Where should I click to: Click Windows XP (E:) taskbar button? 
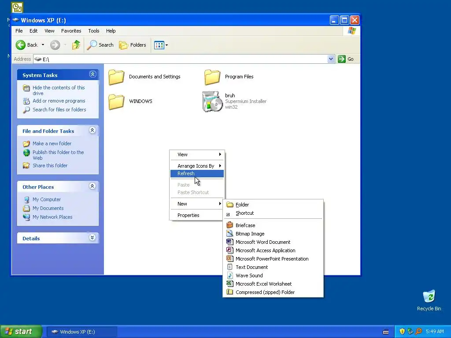81,332
